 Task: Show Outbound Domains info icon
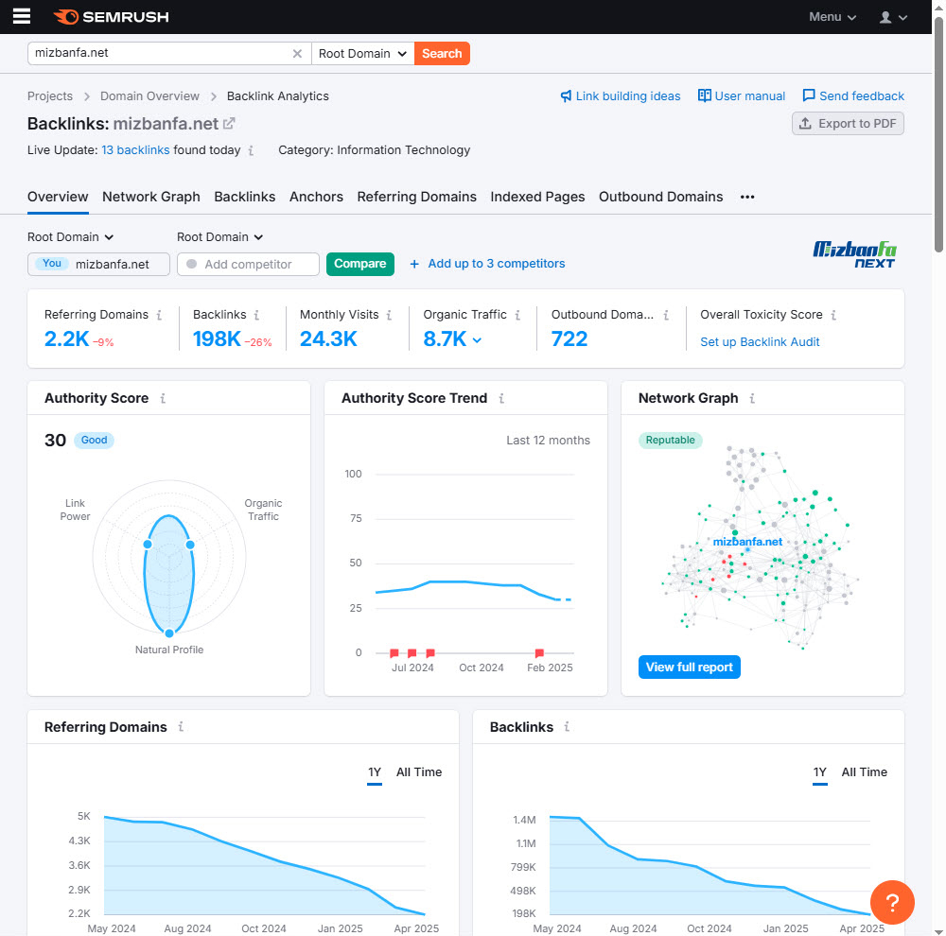pyautogui.click(x=666, y=315)
